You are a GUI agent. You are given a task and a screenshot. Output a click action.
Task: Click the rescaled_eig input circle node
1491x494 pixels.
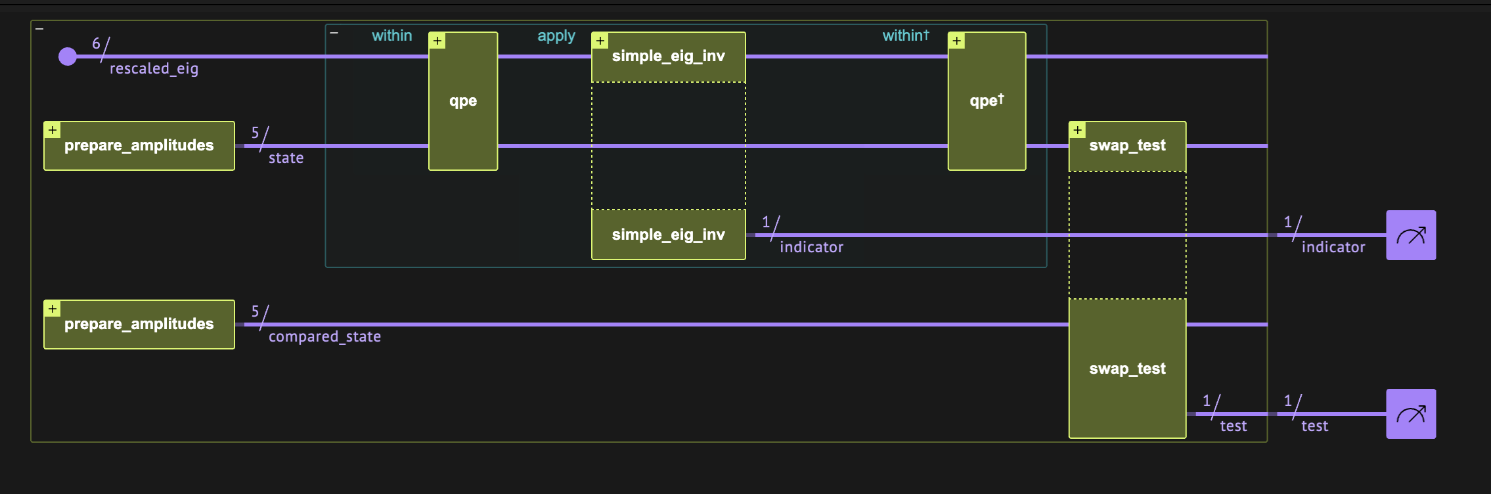[68, 56]
